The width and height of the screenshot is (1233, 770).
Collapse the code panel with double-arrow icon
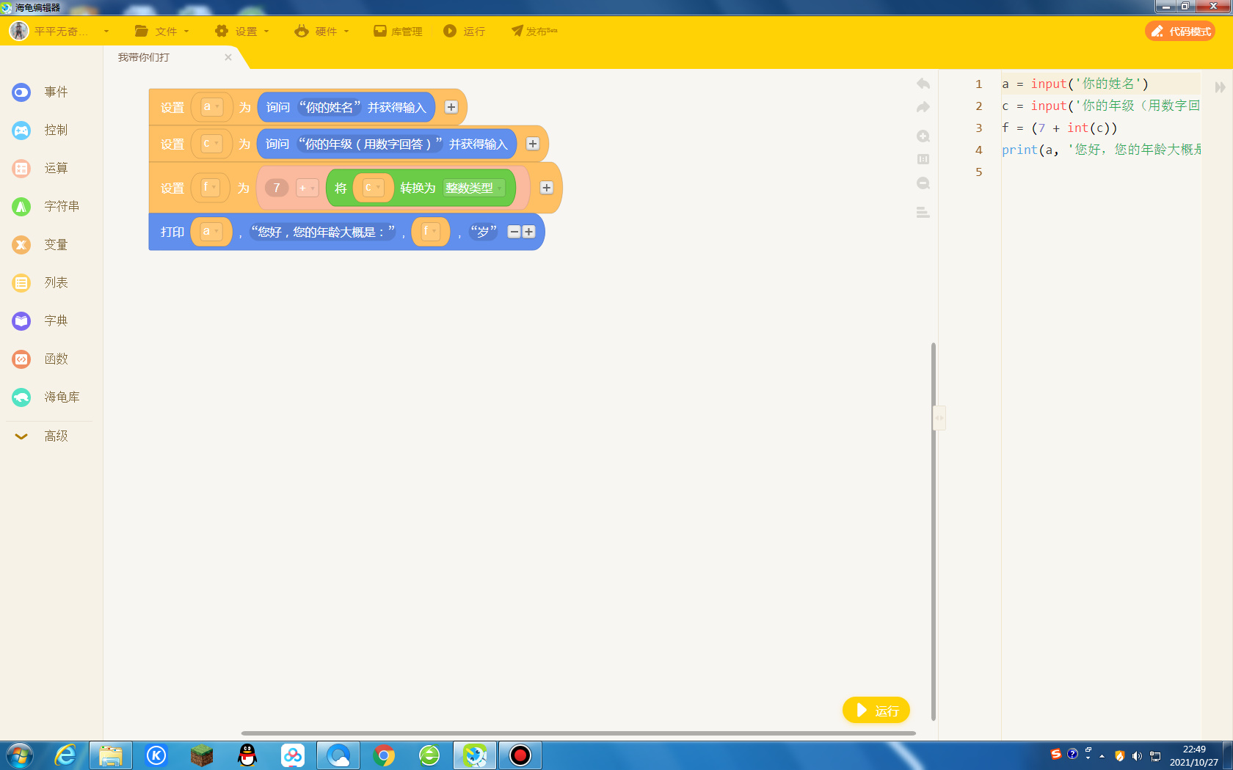[x=1220, y=87]
